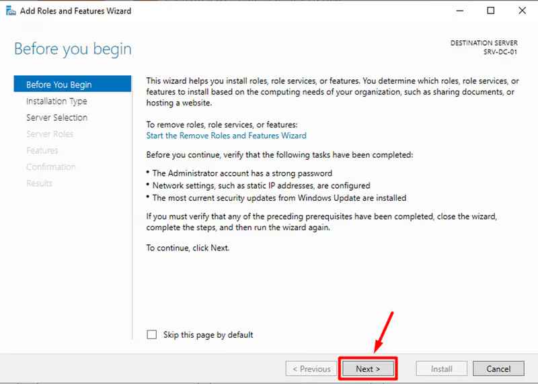Choose the Features step in sidebar
The image size is (538, 384).
pyautogui.click(x=42, y=150)
